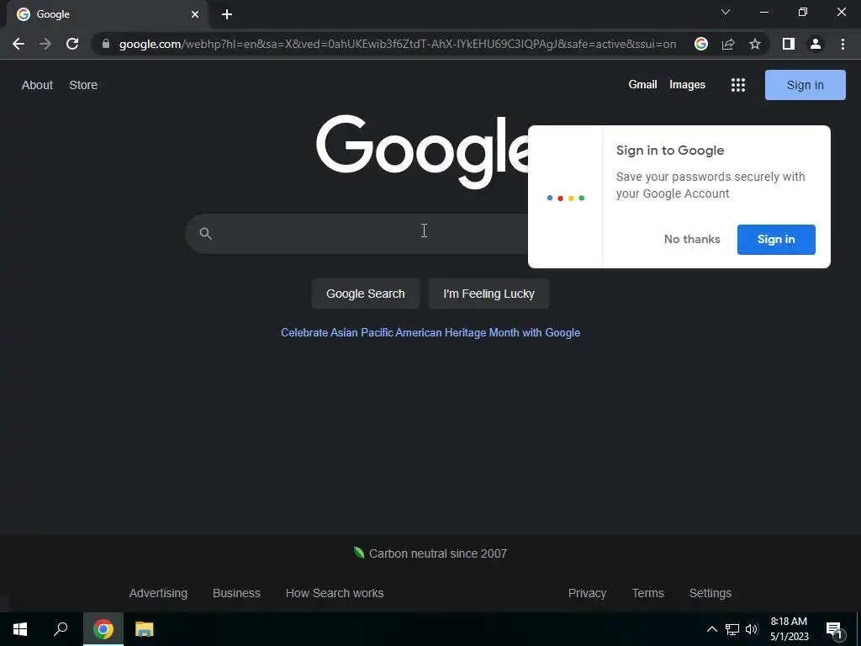
Task: Open the Chrome side panel
Action: pyautogui.click(x=789, y=44)
